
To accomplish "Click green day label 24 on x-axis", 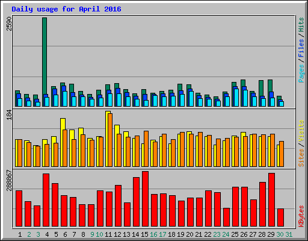I will 226,234.
